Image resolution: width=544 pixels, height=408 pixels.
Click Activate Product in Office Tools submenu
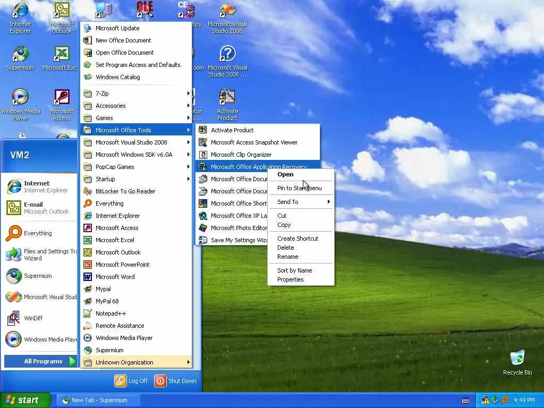[x=258, y=130]
